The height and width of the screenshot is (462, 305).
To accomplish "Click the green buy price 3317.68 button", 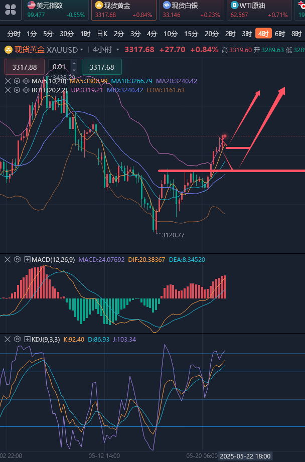I will click(102, 67).
